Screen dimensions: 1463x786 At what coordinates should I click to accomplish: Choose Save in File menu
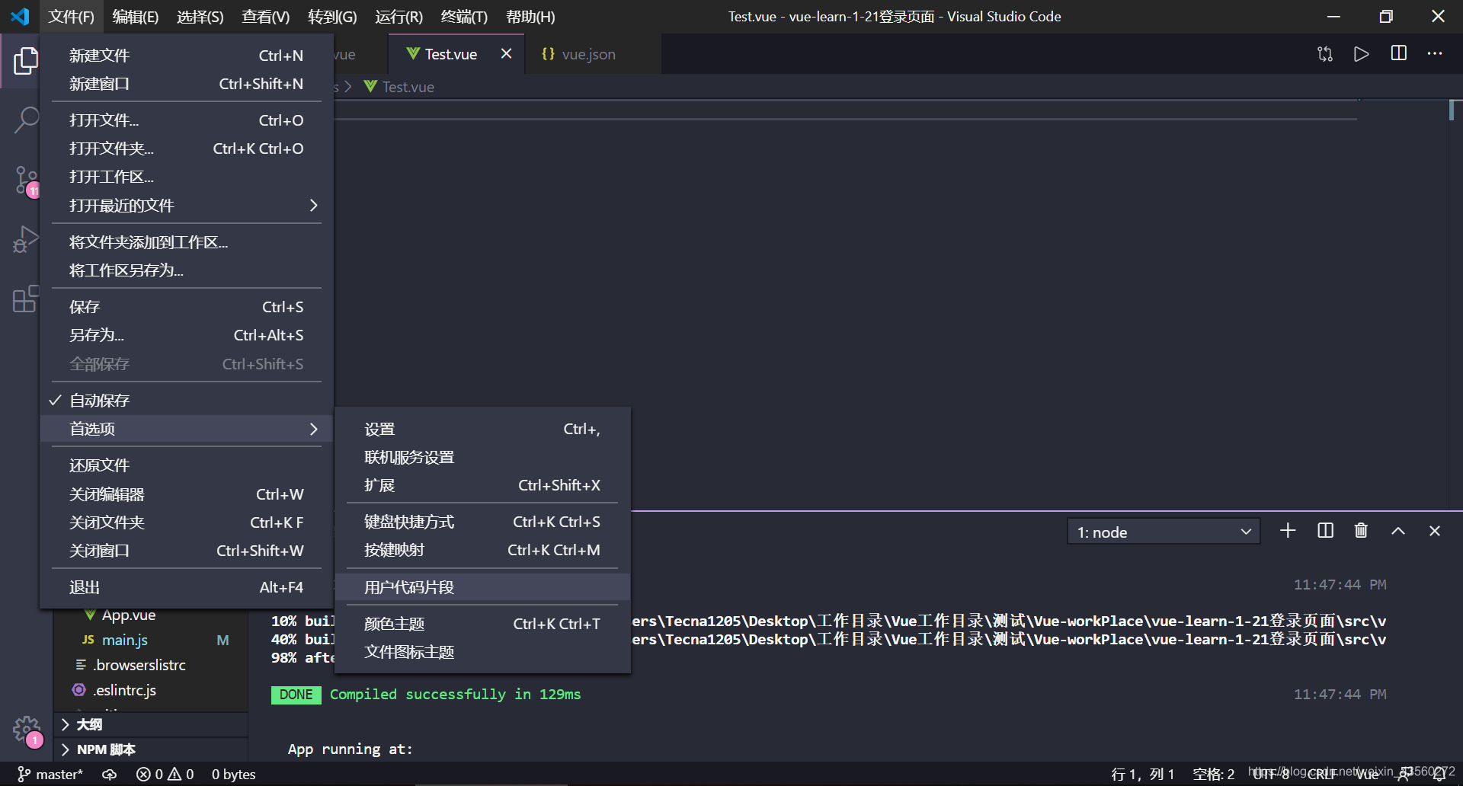click(x=187, y=307)
